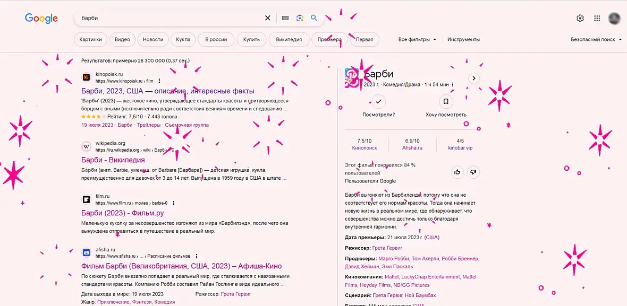Open Google settings gear icon
The height and width of the screenshot is (306, 627).
point(580,19)
